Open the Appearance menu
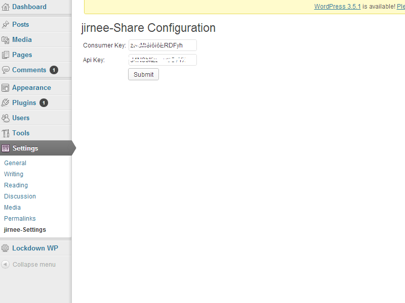This screenshot has height=303, width=405. (31, 87)
